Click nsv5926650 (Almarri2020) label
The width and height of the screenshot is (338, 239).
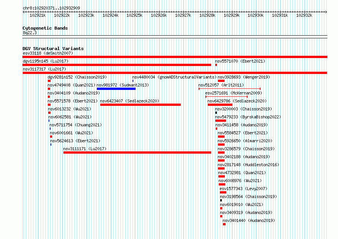245,141
